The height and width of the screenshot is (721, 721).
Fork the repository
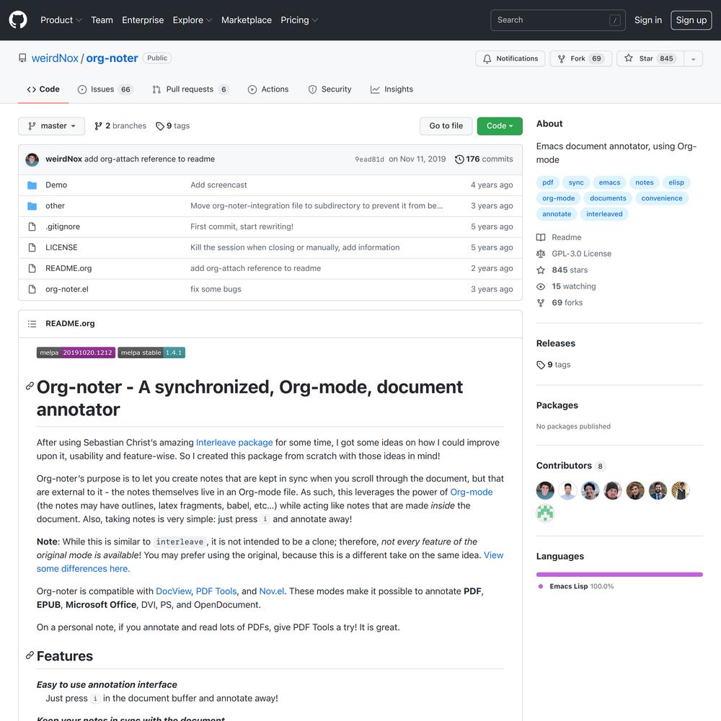pyautogui.click(x=580, y=58)
